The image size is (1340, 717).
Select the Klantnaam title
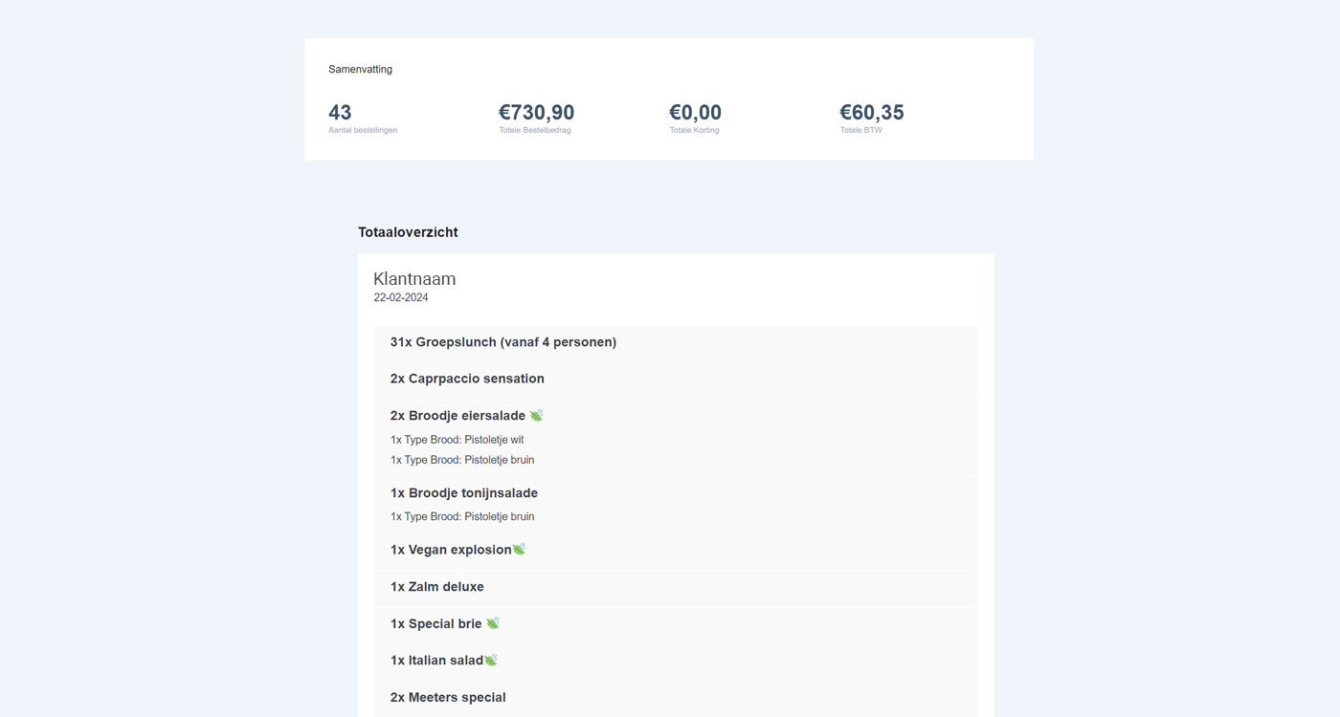(x=414, y=279)
